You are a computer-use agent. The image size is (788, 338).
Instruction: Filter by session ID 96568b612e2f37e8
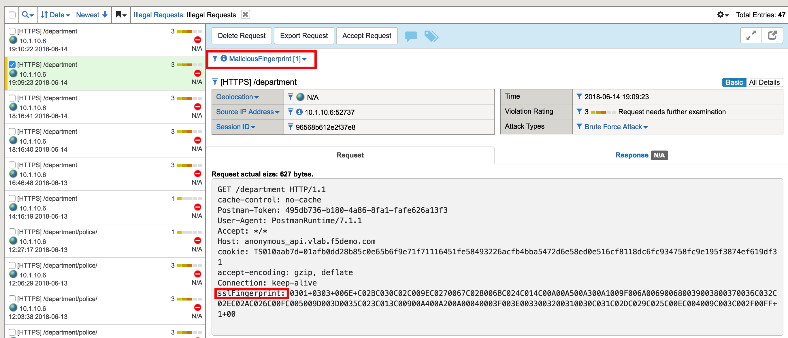291,127
